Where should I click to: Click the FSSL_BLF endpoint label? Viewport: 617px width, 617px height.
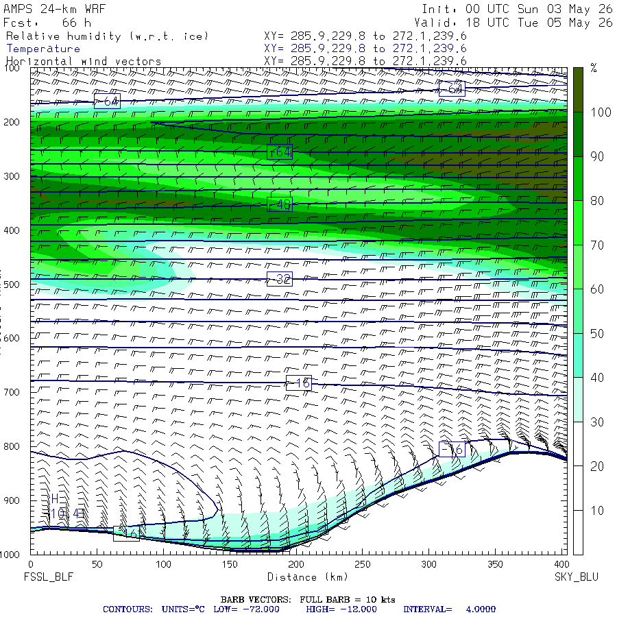pos(49,577)
